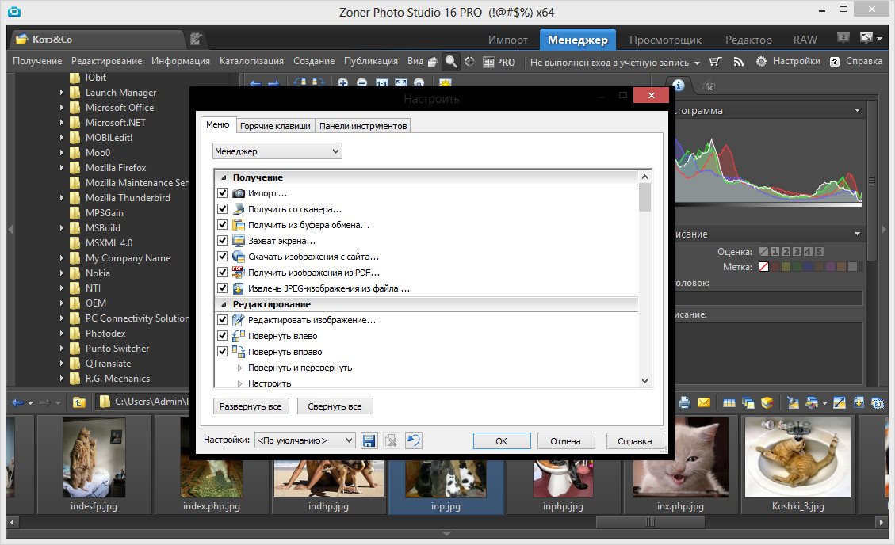
Task: Open the shopping cart icon in toolbar
Action: click(715, 62)
